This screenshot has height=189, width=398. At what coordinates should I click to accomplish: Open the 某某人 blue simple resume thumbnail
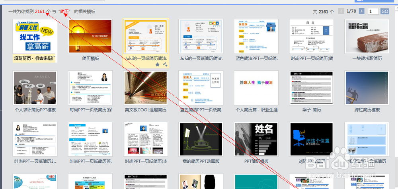pos(201,88)
